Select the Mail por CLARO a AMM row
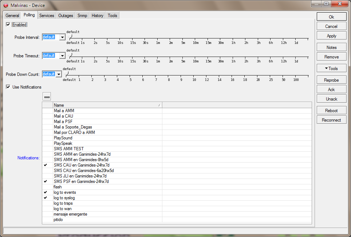Viewport: 351px width, 237px height. pyautogui.click(x=177, y=132)
